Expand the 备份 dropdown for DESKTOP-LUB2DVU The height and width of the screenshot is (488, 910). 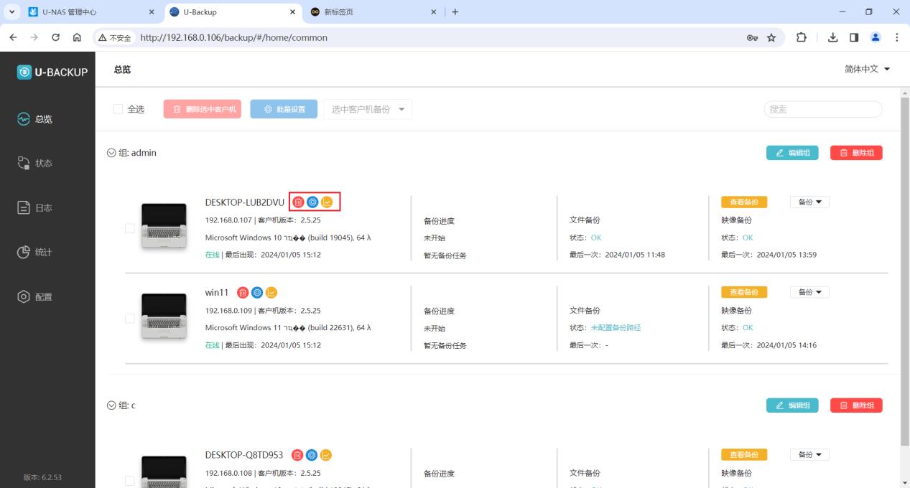(x=809, y=202)
